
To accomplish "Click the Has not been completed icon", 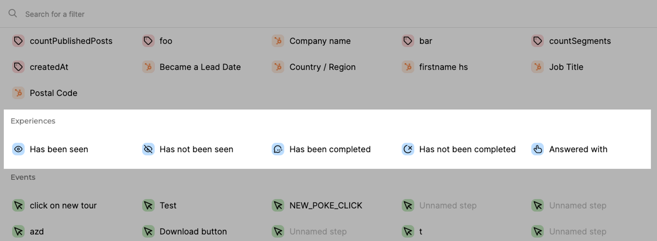I will (408, 149).
